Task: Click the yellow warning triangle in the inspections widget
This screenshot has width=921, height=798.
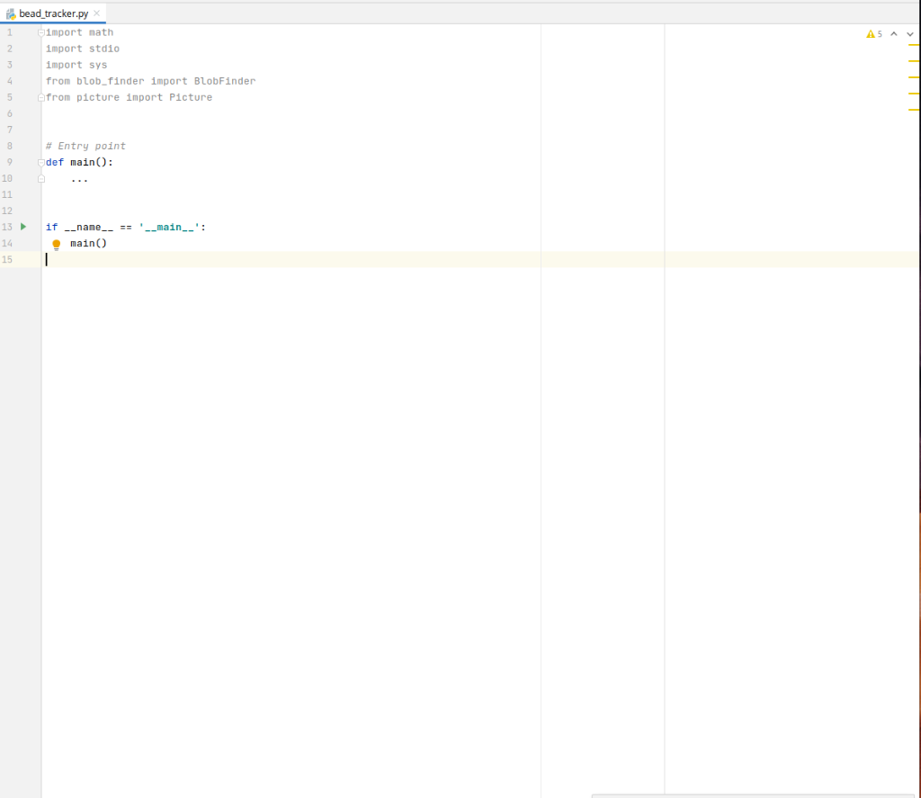Action: [x=869, y=33]
